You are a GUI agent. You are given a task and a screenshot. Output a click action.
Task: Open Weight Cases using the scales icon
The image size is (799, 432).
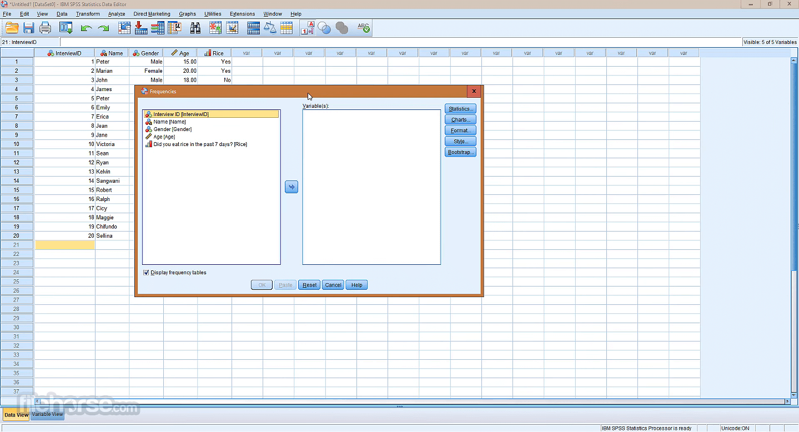coord(270,28)
